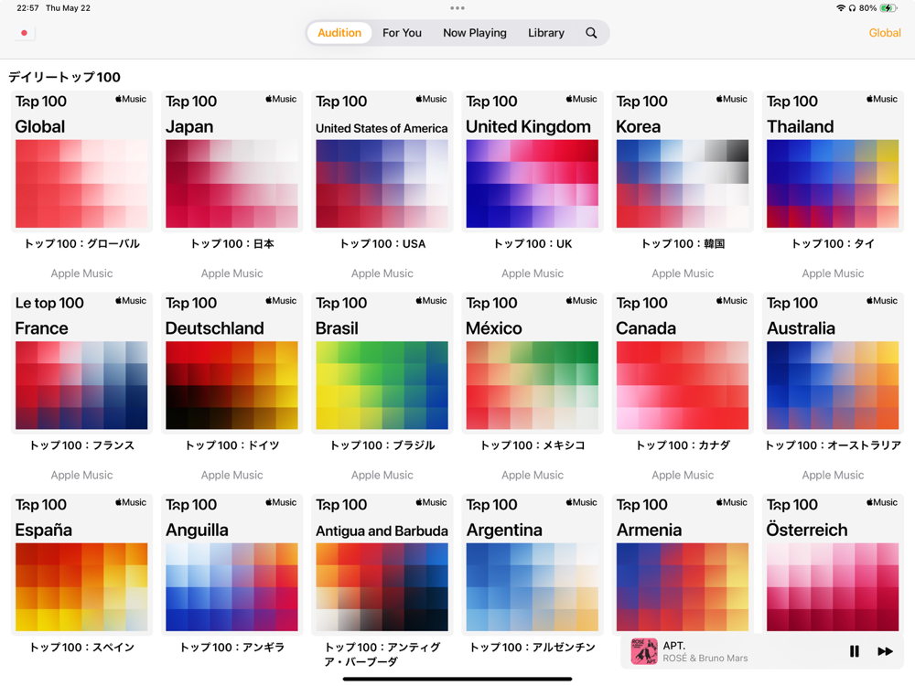
Task: Open the Top 100 Japan playlist cover
Action: (x=231, y=162)
